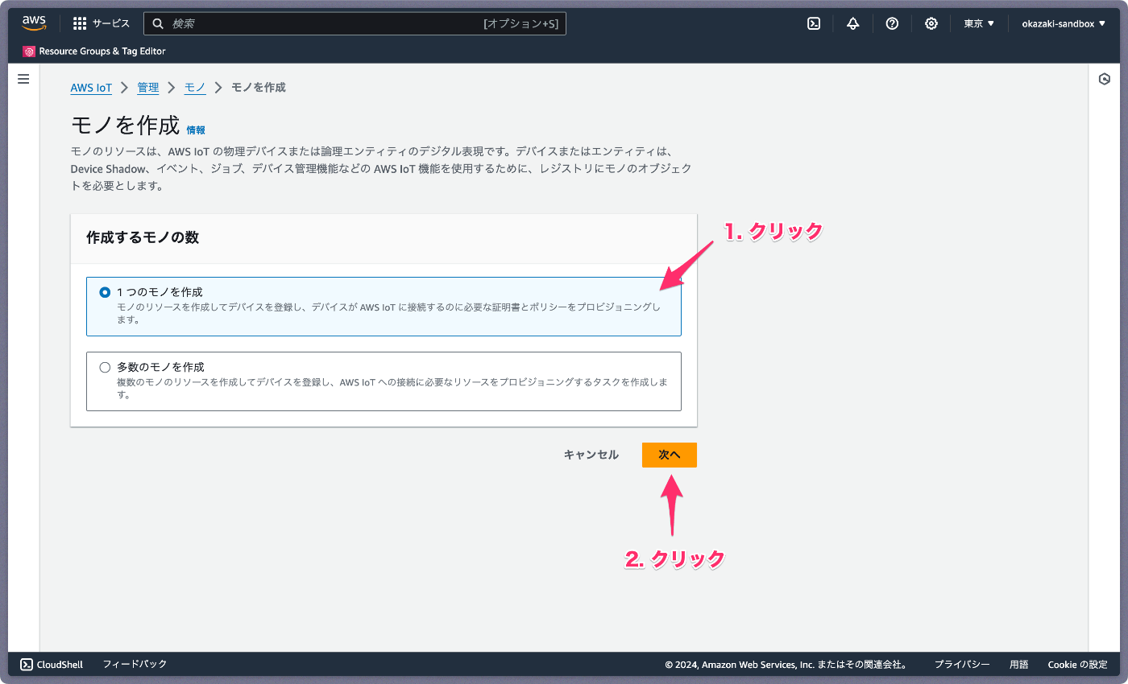This screenshot has height=684, width=1128.
Task: Open Cookie の設定 footer link
Action: click(x=1078, y=665)
